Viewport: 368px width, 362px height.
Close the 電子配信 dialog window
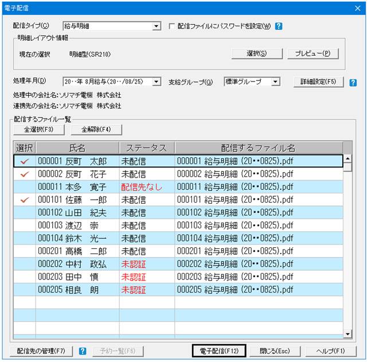pyautogui.click(x=358, y=9)
